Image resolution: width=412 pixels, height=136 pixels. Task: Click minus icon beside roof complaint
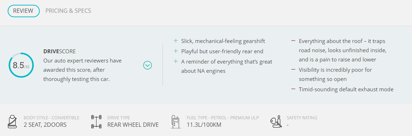pyautogui.click(x=293, y=41)
